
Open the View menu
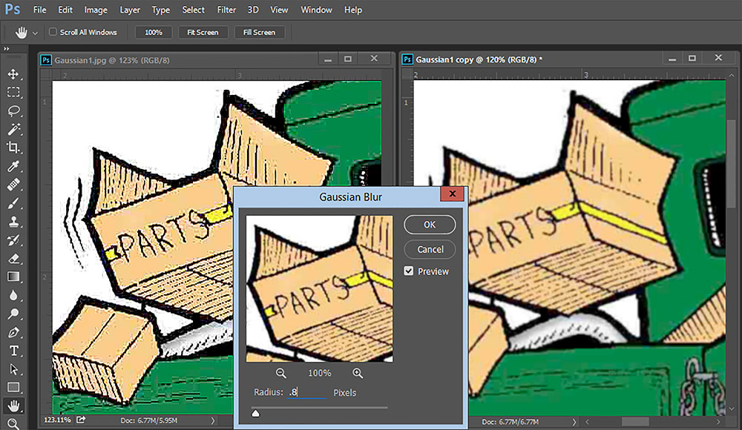pos(279,10)
